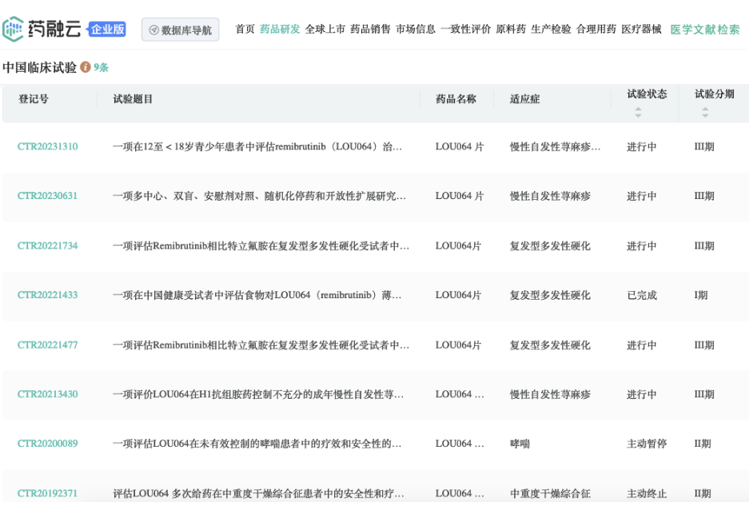Click the 药融云 logo icon

tap(13, 30)
